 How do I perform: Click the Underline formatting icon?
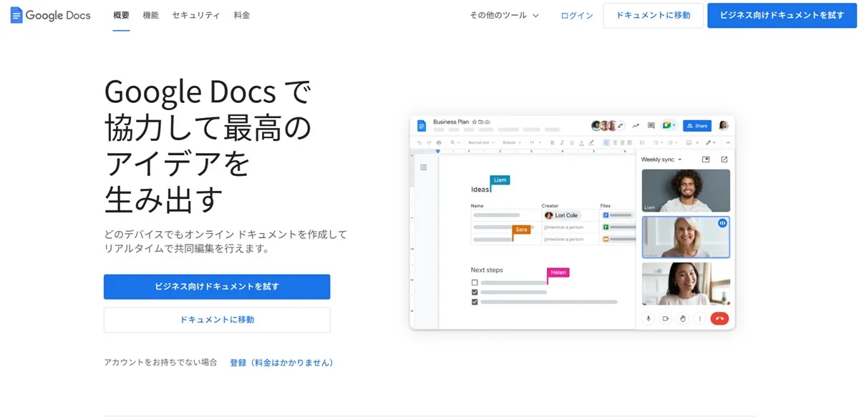[571, 142]
